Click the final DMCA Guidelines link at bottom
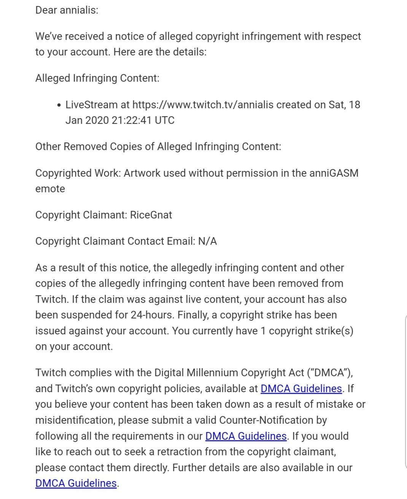Image resolution: width=407 pixels, height=499 pixels. (76, 483)
